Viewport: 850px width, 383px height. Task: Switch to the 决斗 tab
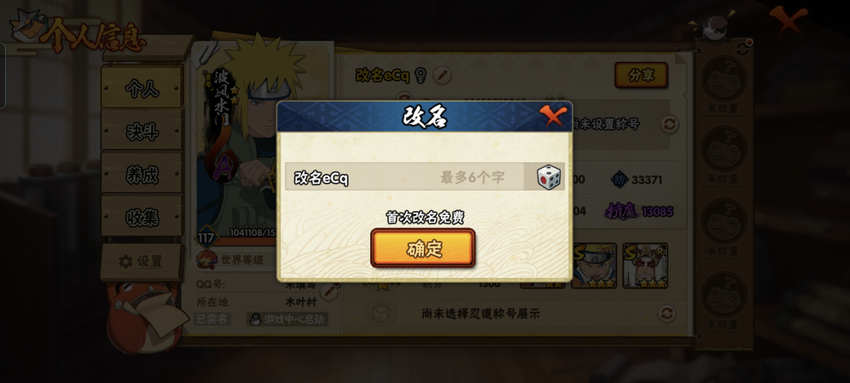point(142,131)
